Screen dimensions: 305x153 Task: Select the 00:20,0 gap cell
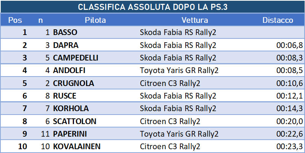290,121
